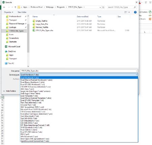Choose Excel Workbook (*.xlsx) option

pyautogui.click(x=79, y=78)
